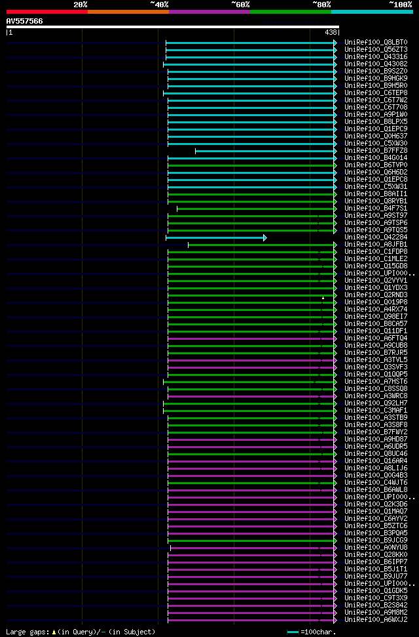The image size is (419, 637).
Task: Select the UniRef100_Q8UC46 label
Action: tap(376, 454)
